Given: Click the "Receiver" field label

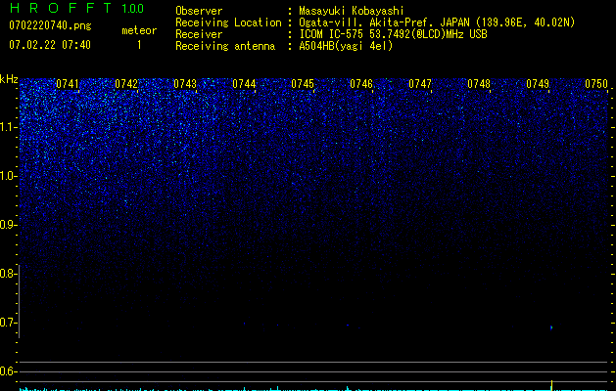Looking at the screenshot, I should pos(199,34).
